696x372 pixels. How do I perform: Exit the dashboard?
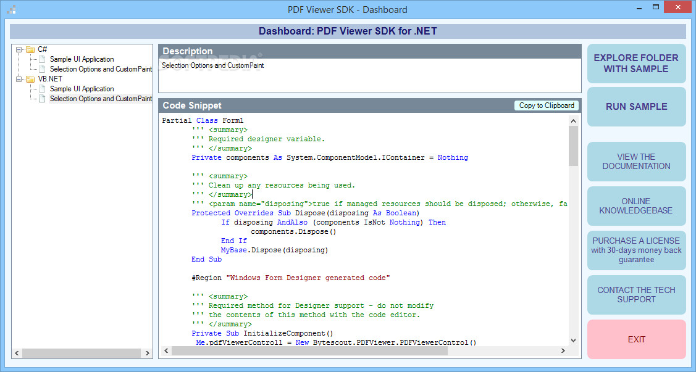coord(636,339)
